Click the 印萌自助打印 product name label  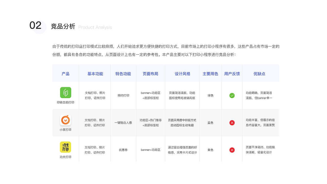click(66, 102)
